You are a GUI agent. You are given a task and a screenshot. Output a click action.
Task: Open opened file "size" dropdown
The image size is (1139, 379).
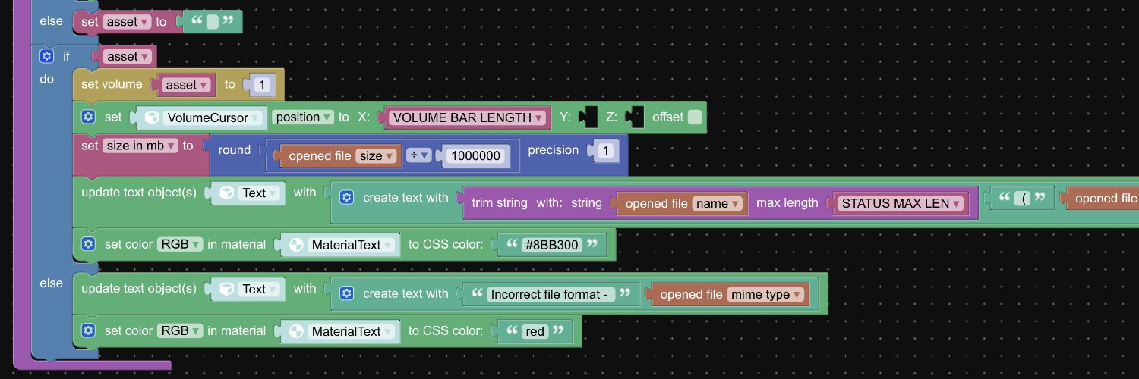(x=376, y=155)
